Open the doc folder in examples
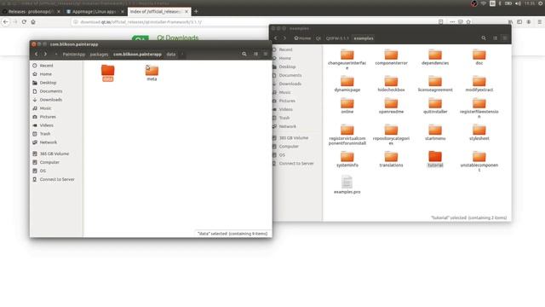This screenshot has width=545, height=307. pyautogui.click(x=479, y=57)
